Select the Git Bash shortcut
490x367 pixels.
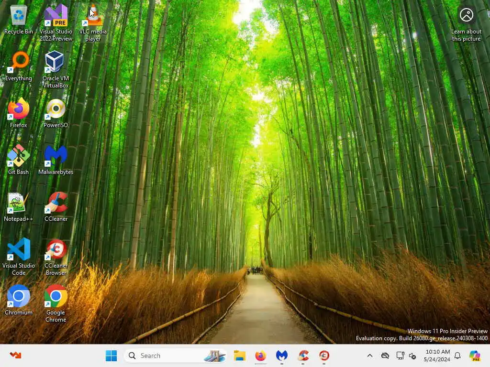pos(19,160)
